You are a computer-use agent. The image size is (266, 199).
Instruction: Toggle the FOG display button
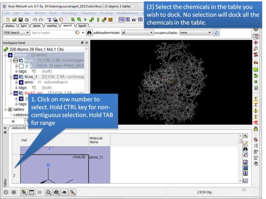122,19
